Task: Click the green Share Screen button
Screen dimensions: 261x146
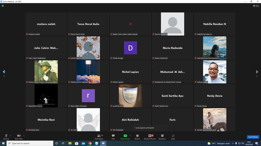Action: (x=125, y=137)
